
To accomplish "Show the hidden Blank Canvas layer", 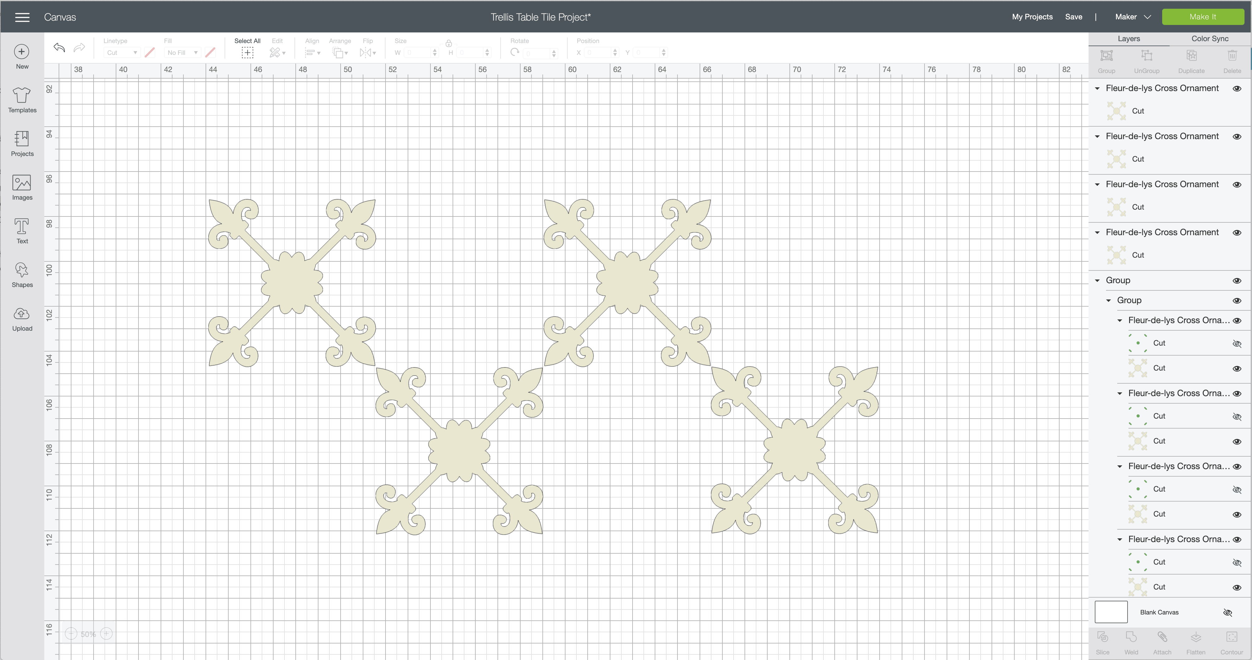I will click(x=1228, y=612).
